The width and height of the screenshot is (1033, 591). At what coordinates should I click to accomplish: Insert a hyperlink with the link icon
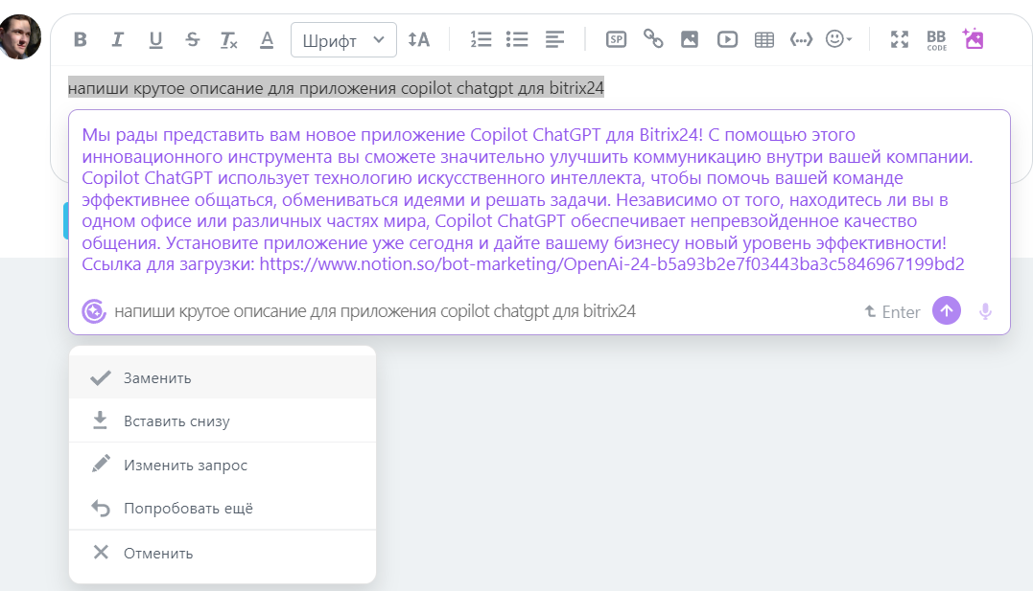653,39
